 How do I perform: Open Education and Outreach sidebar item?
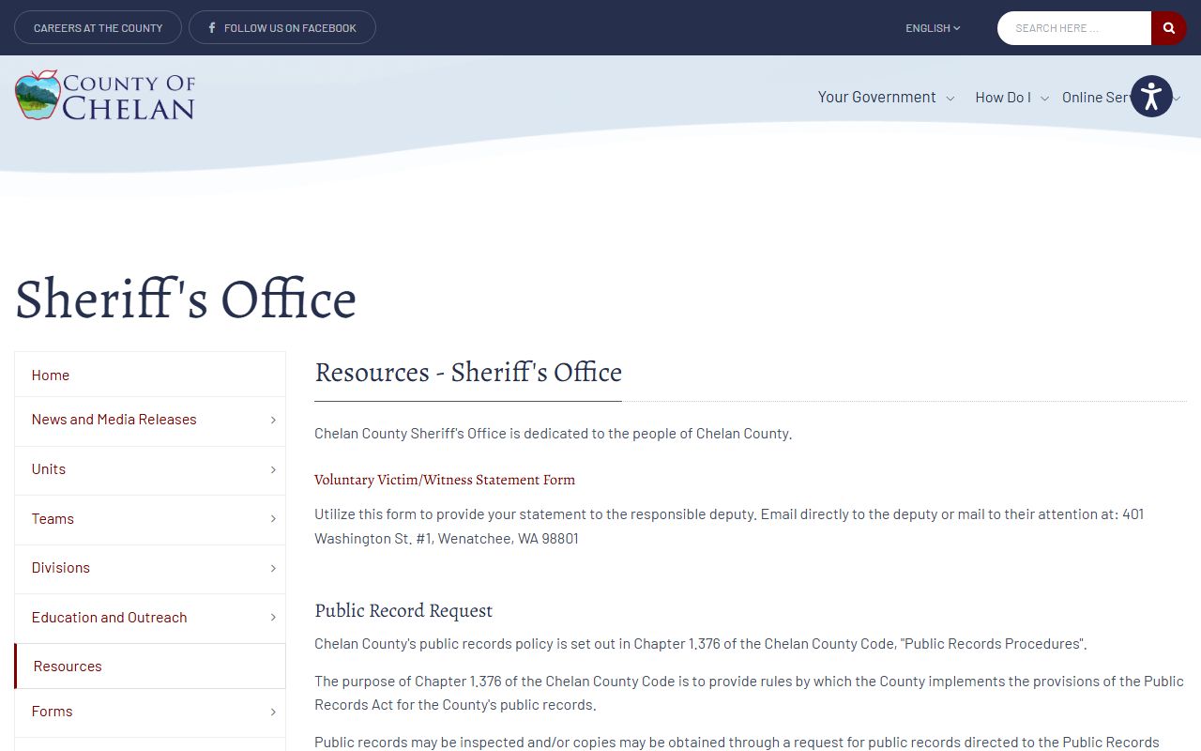click(110, 617)
